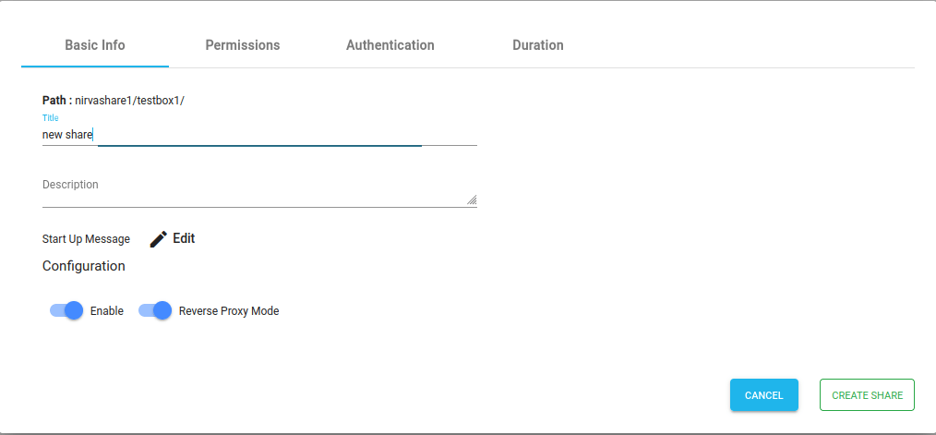Click the 'Start Up Message' label

click(x=86, y=239)
